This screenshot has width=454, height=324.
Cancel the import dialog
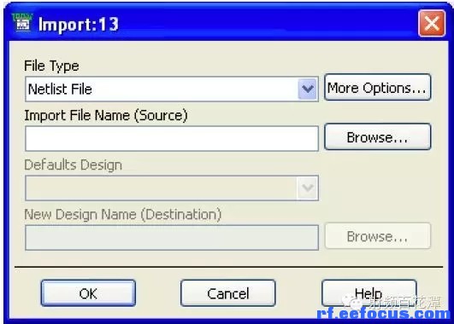click(228, 293)
